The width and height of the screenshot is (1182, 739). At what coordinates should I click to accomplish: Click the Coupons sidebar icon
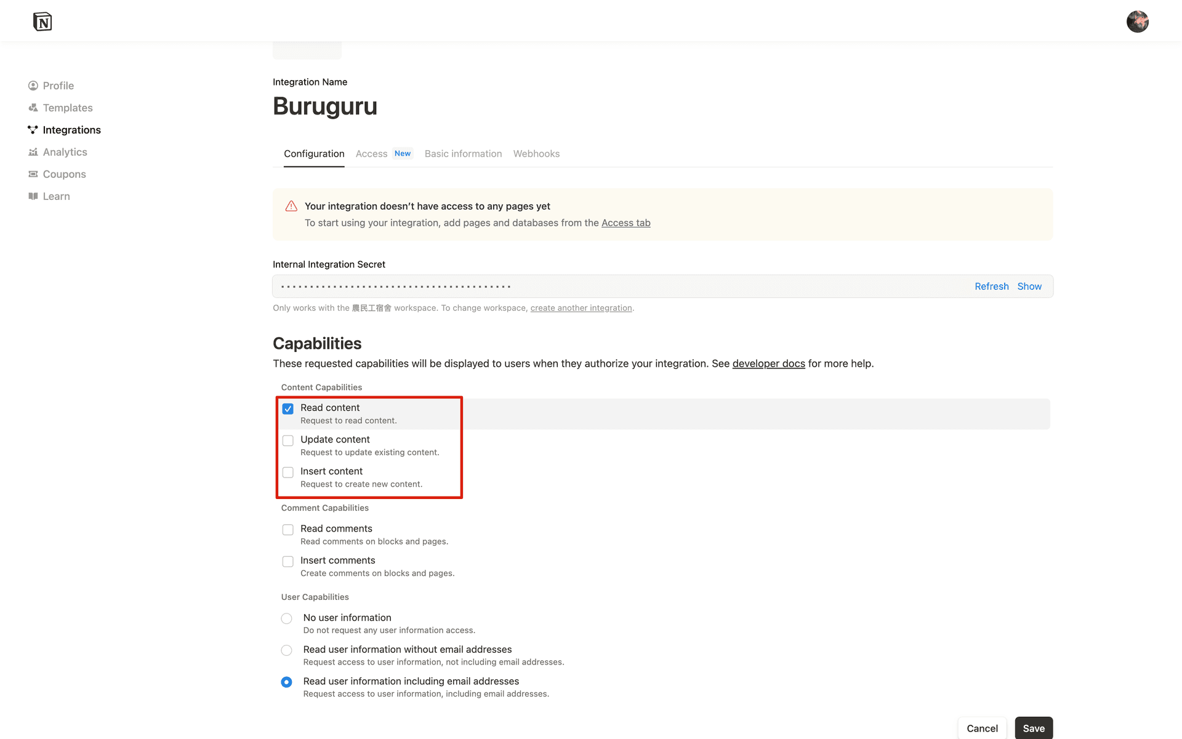point(33,174)
